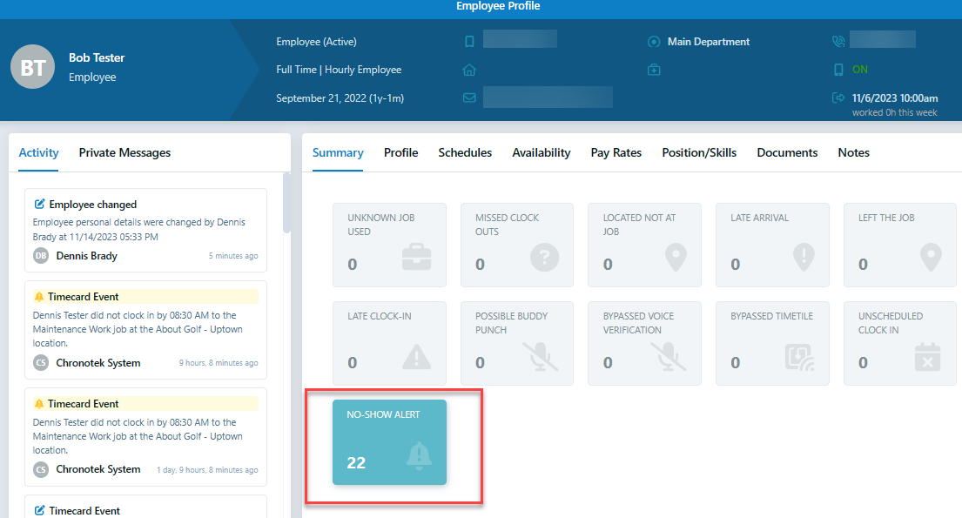Toggle the mobile ON status indicator
The width and height of the screenshot is (962, 518).
click(859, 70)
